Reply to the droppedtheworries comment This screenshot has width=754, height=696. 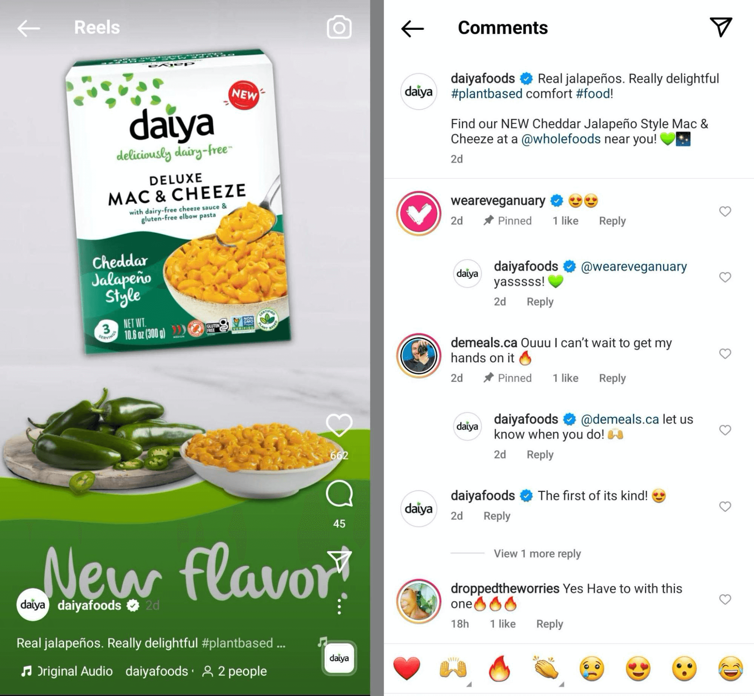(550, 624)
